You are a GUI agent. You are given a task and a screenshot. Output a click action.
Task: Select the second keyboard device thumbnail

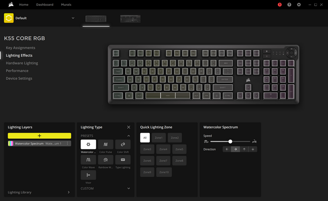click(x=130, y=19)
